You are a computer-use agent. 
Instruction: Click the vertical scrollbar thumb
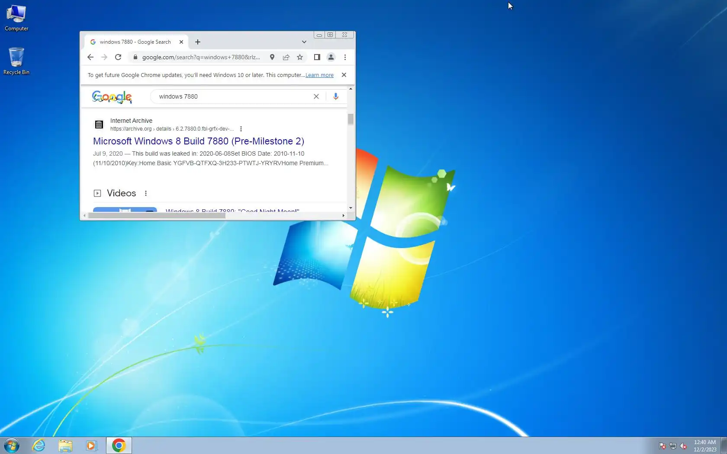(x=351, y=119)
